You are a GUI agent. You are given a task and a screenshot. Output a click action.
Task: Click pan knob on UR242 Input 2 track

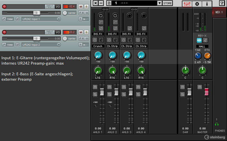pos(65,39)
